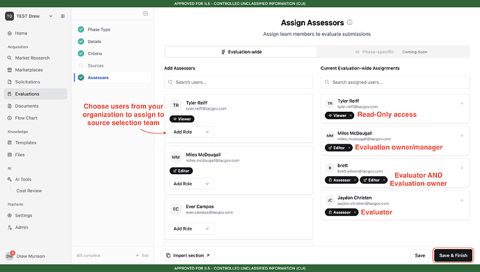480x272 pixels.
Task: Open Market Research page
Action: (32, 58)
